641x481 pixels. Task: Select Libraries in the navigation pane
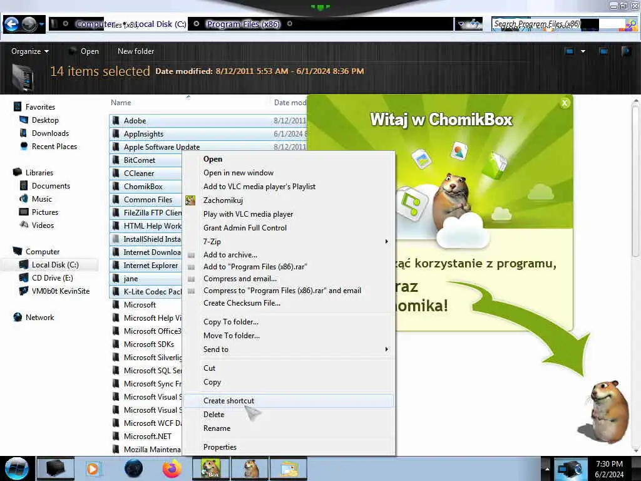point(39,173)
